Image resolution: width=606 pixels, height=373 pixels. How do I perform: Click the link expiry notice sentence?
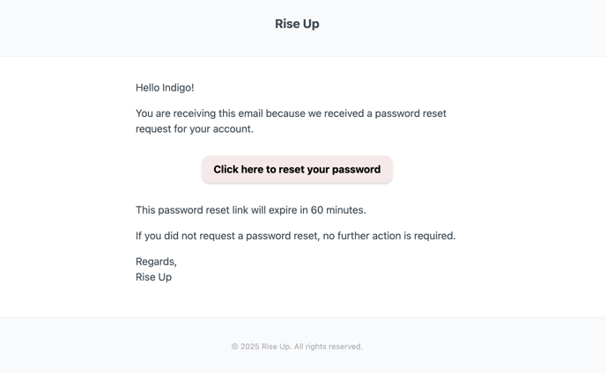click(x=250, y=210)
